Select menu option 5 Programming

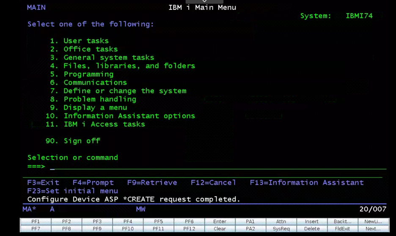tap(82, 74)
